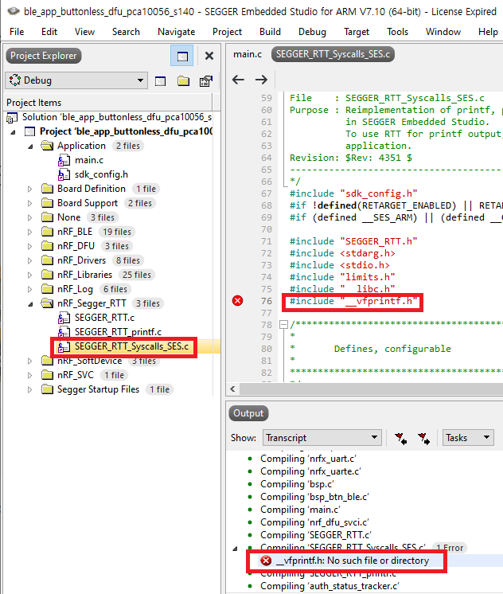Image resolution: width=503 pixels, height=594 pixels.
Task: Open the Help menu
Action: click(x=488, y=32)
